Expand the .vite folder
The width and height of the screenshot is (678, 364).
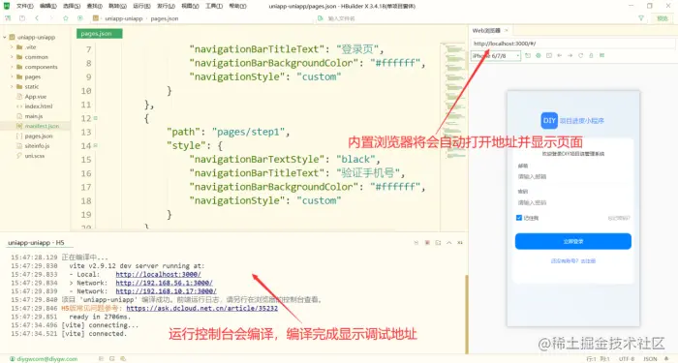(12, 47)
